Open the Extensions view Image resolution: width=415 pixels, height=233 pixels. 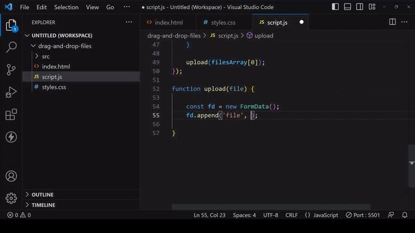point(11,115)
